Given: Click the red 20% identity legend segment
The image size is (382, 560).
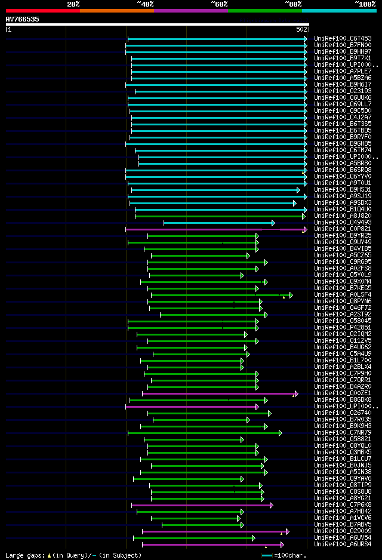Looking at the screenshot, I should pyautogui.click(x=43, y=11).
